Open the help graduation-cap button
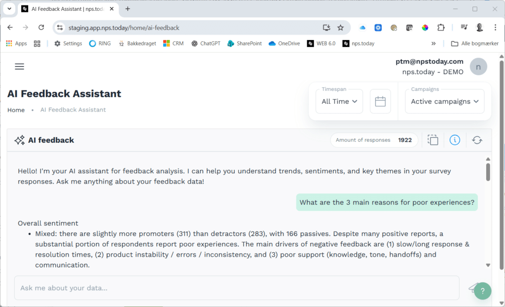The height and width of the screenshot is (307, 505). pyautogui.click(x=481, y=291)
